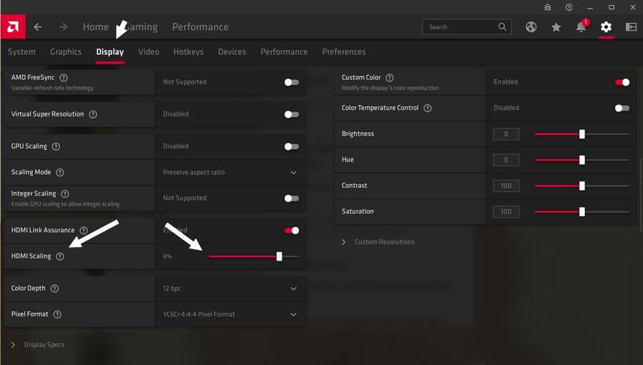643x365 pixels.
Task: Select the Display tab
Action: click(110, 52)
